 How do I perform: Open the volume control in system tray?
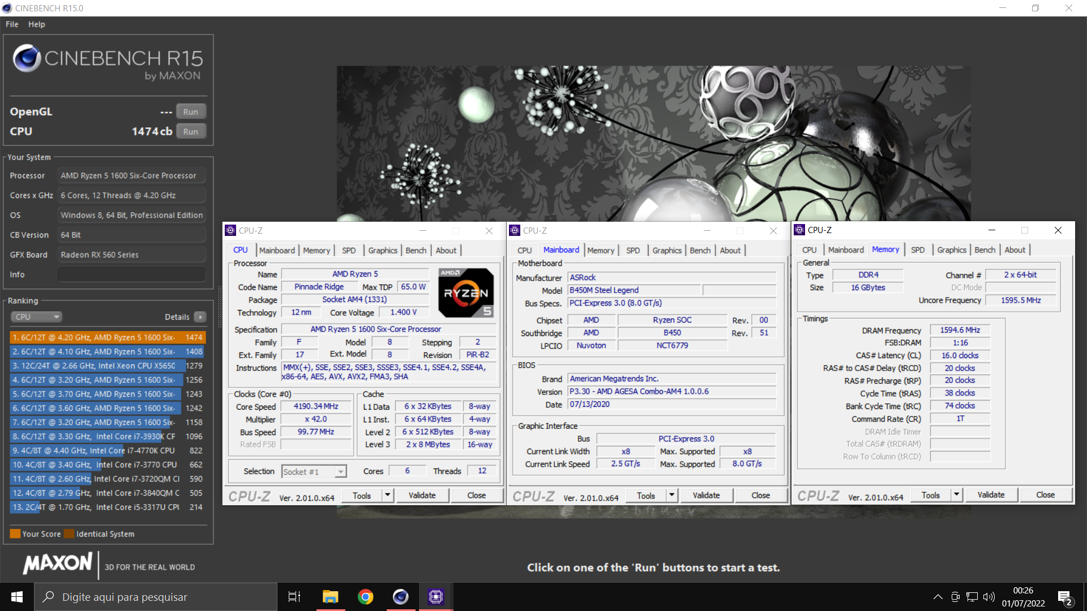point(989,597)
